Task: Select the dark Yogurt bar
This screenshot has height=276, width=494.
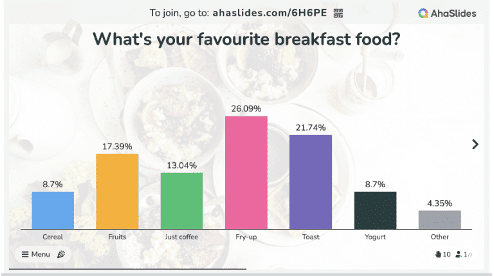Action: click(x=375, y=210)
